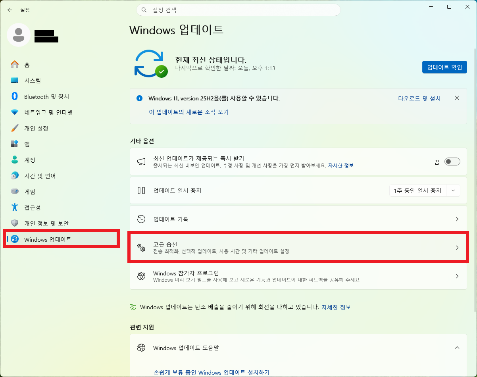Open 손쉽게 보류 중인 Windows 업데이트 설치하기 link
Viewport: 477px width, 377px height.
(x=212, y=372)
